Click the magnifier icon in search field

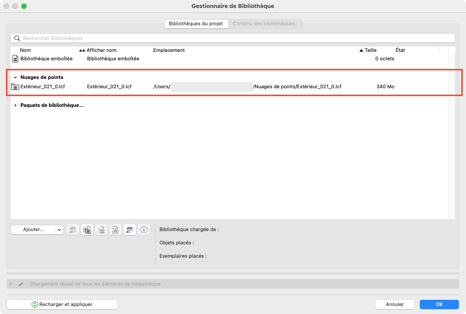coord(17,38)
